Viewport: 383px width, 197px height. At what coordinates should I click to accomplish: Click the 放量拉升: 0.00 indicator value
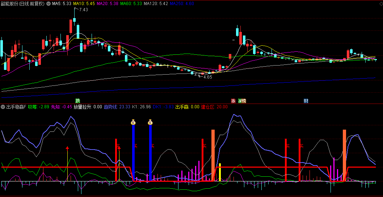(x=88, y=107)
